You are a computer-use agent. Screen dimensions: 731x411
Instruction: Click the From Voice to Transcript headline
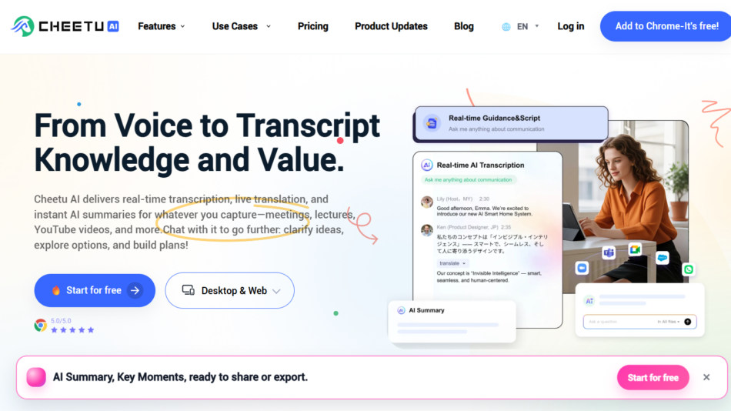tap(207, 142)
